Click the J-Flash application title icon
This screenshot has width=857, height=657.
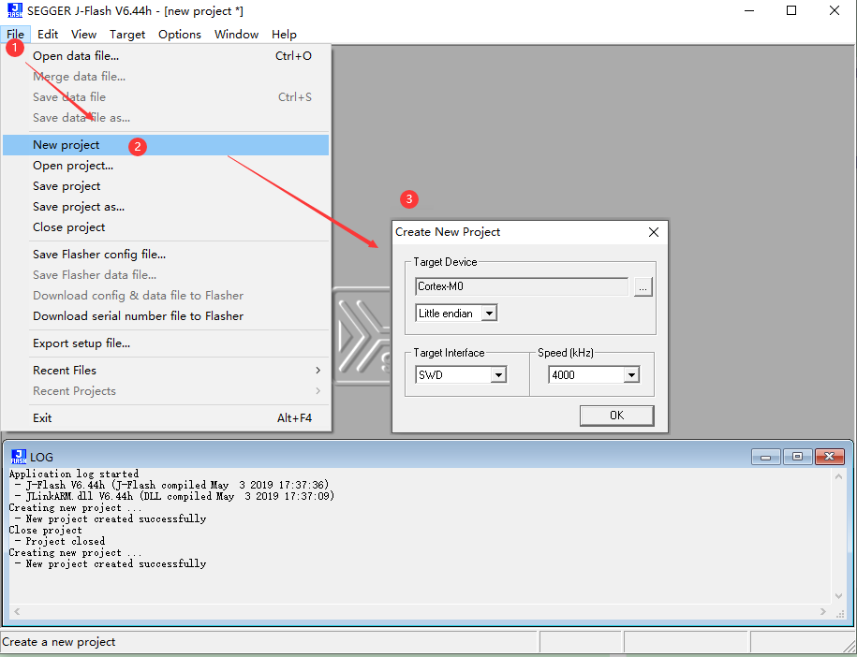[x=15, y=10]
